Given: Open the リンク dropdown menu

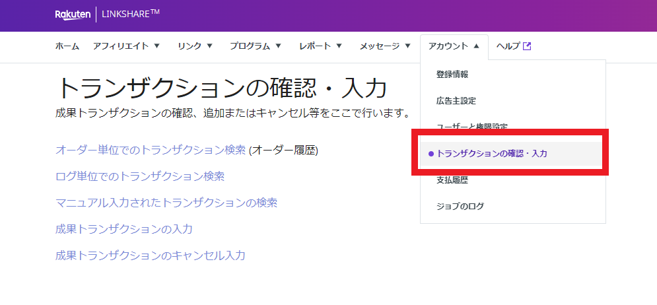Looking at the screenshot, I should 195,46.
